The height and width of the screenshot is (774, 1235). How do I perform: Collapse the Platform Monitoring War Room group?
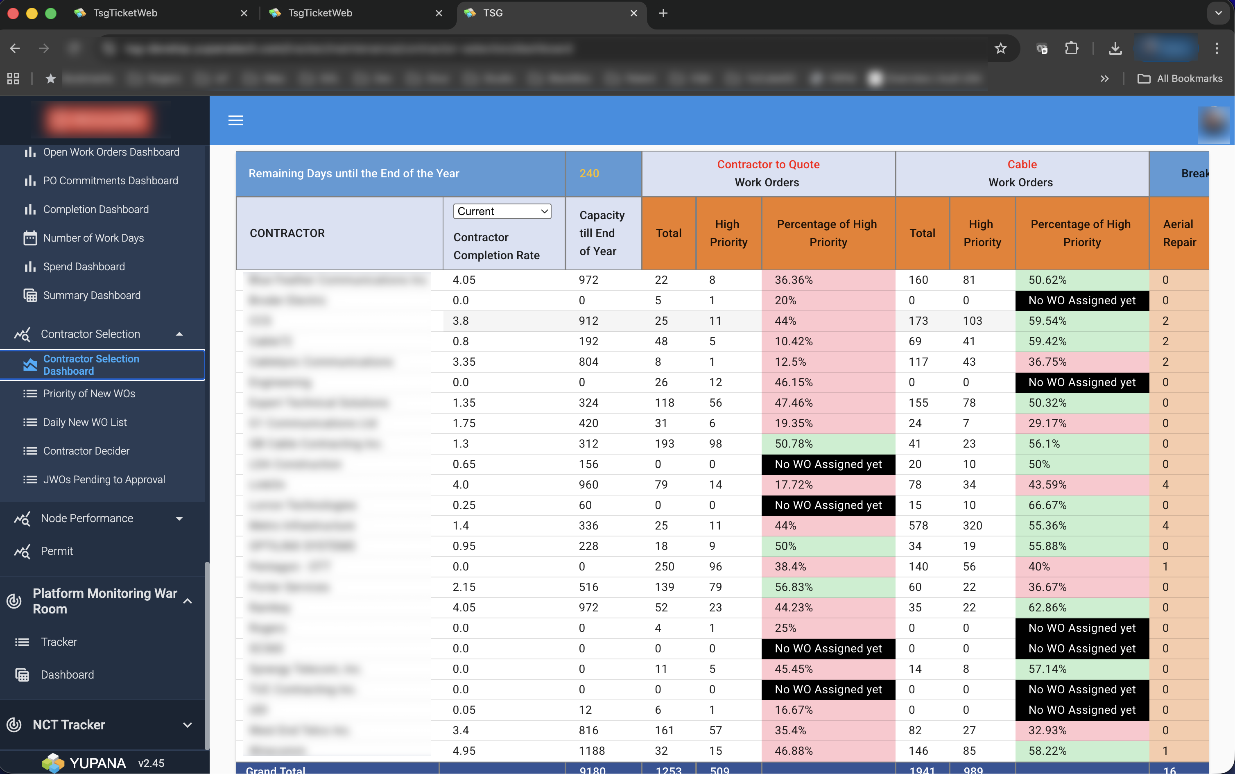pyautogui.click(x=187, y=601)
